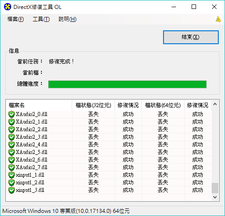The height and width of the screenshot is (216, 225).
Task: Click the 檔案名 column header
Action: coord(39,105)
